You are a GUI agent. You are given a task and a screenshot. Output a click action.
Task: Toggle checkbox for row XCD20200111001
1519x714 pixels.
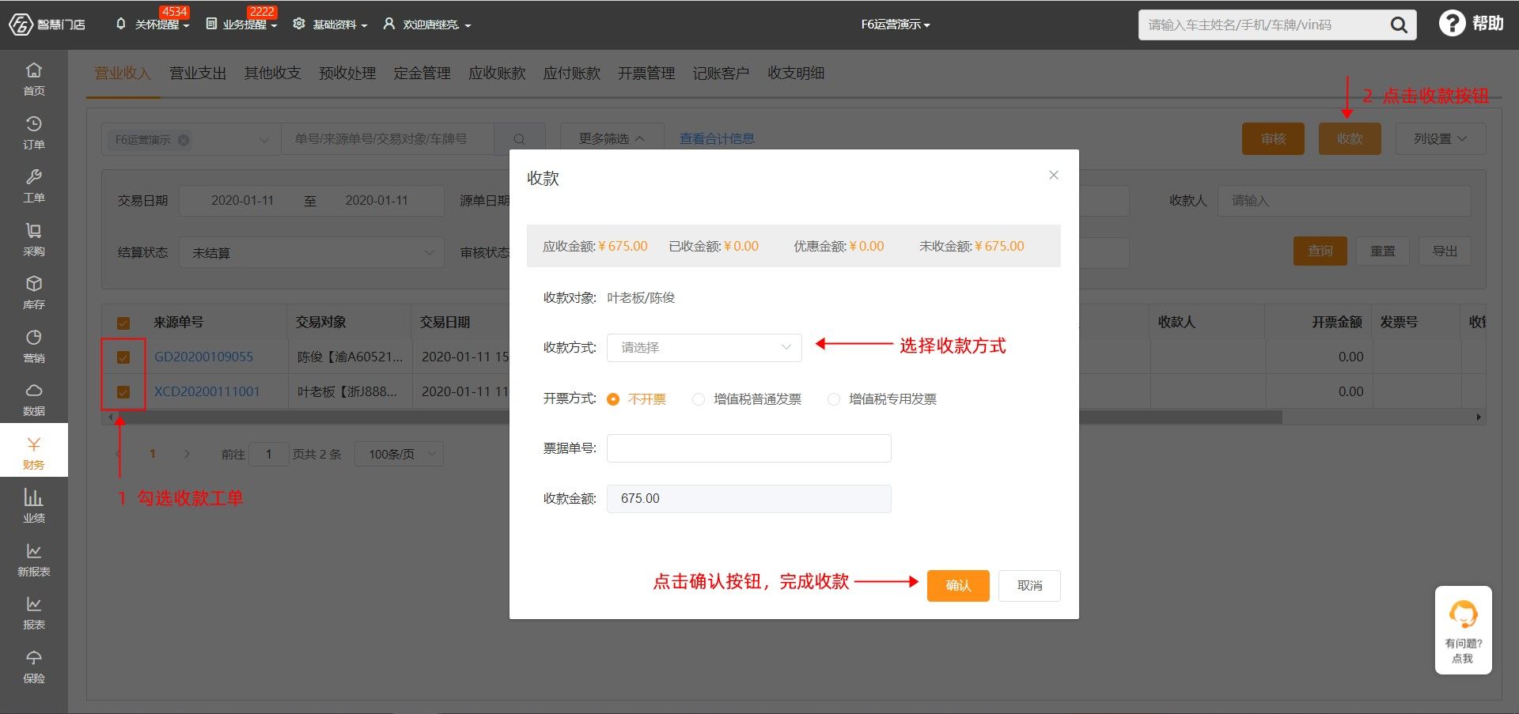coord(123,391)
